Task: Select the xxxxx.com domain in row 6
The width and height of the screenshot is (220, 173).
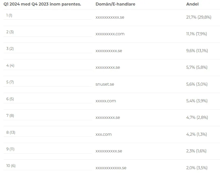Action: point(106,101)
